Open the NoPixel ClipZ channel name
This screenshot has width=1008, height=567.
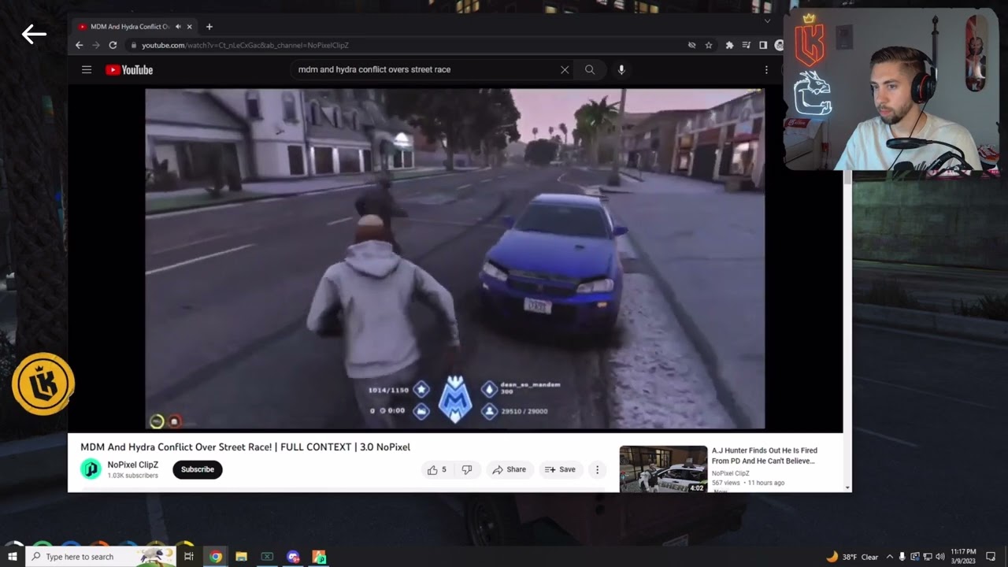(x=133, y=465)
